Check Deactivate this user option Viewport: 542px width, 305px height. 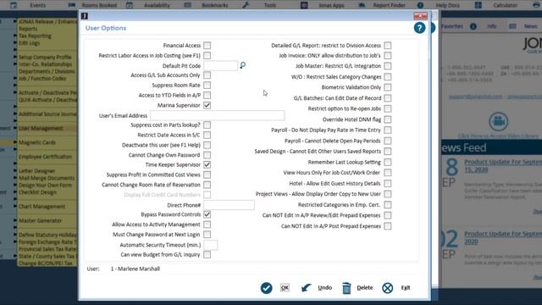[x=207, y=145]
